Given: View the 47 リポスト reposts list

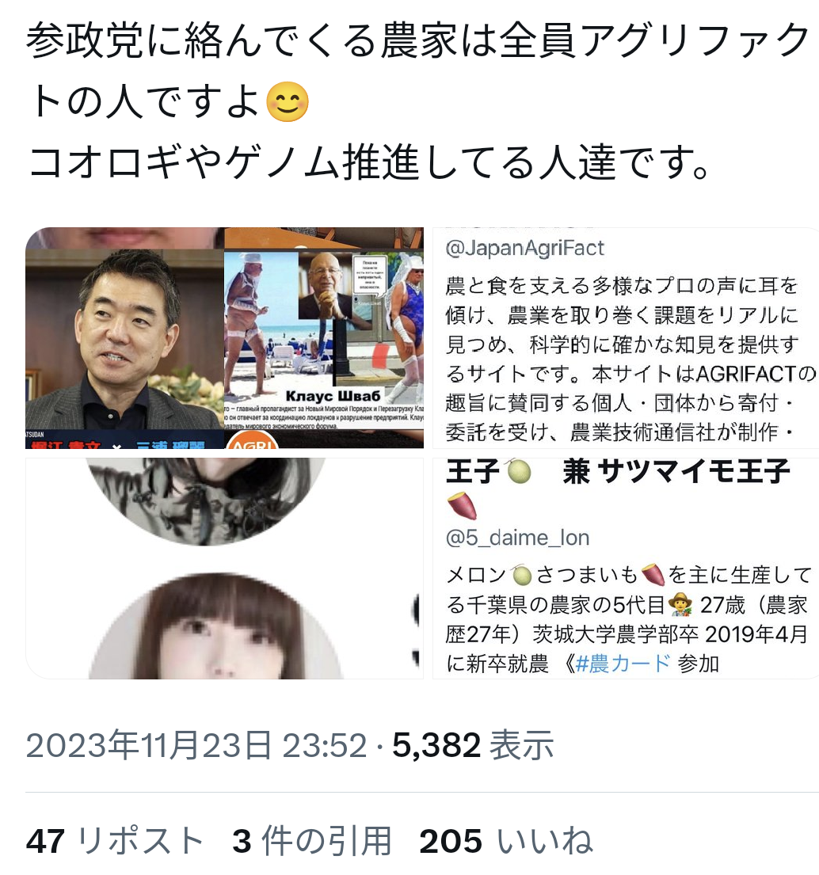Looking at the screenshot, I should (115, 841).
